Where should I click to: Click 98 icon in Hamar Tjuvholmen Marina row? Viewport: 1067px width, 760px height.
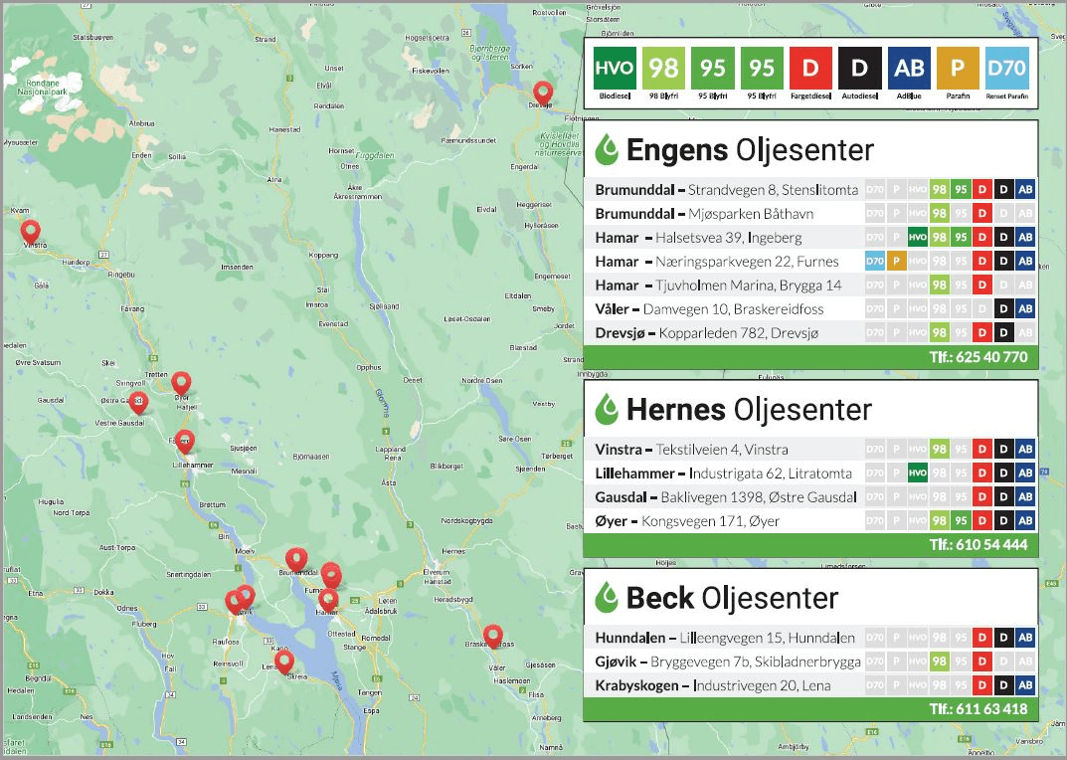tap(939, 285)
